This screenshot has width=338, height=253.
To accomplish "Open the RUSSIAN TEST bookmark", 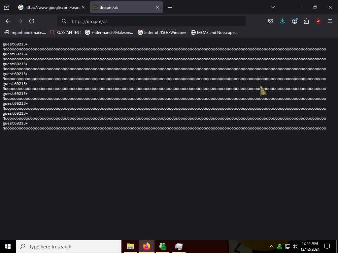I will pos(66,33).
